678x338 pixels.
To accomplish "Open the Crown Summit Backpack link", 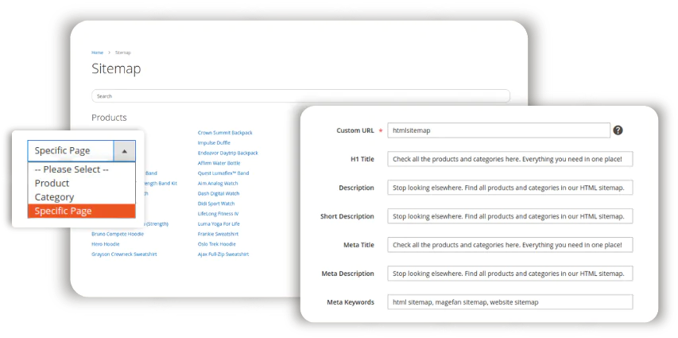I will pyautogui.click(x=225, y=133).
